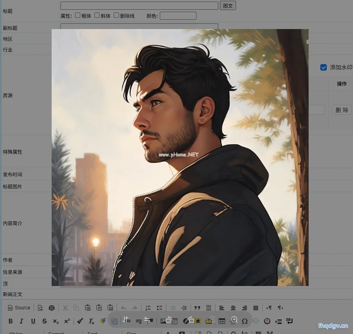Click the Preview document icon

(x=40, y=308)
